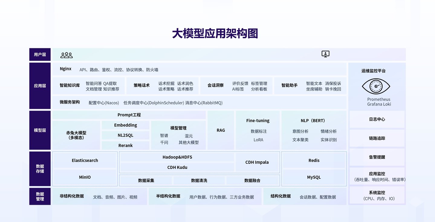Click the NL2SQL box
435x222 pixels.
[x=125, y=135]
